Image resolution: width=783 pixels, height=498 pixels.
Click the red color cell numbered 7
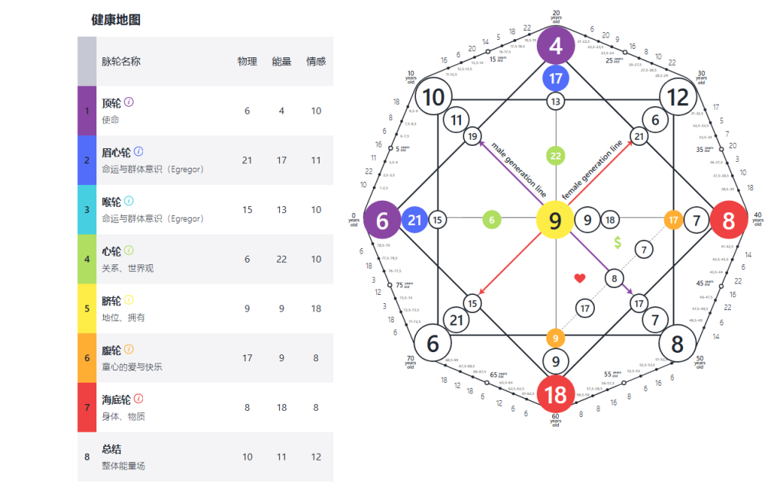tap(87, 407)
